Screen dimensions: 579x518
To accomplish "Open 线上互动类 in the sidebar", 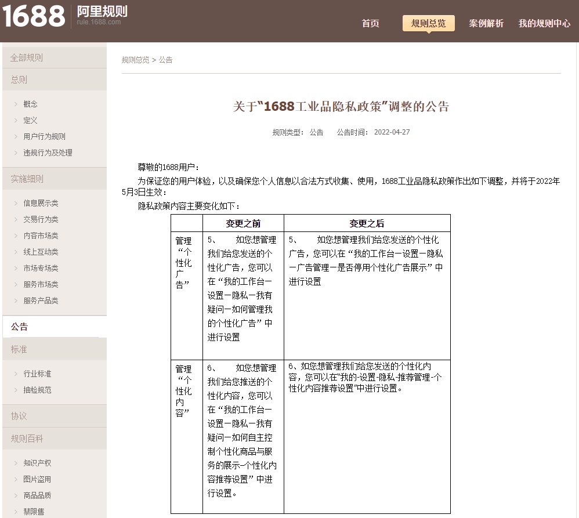I will [x=41, y=252].
